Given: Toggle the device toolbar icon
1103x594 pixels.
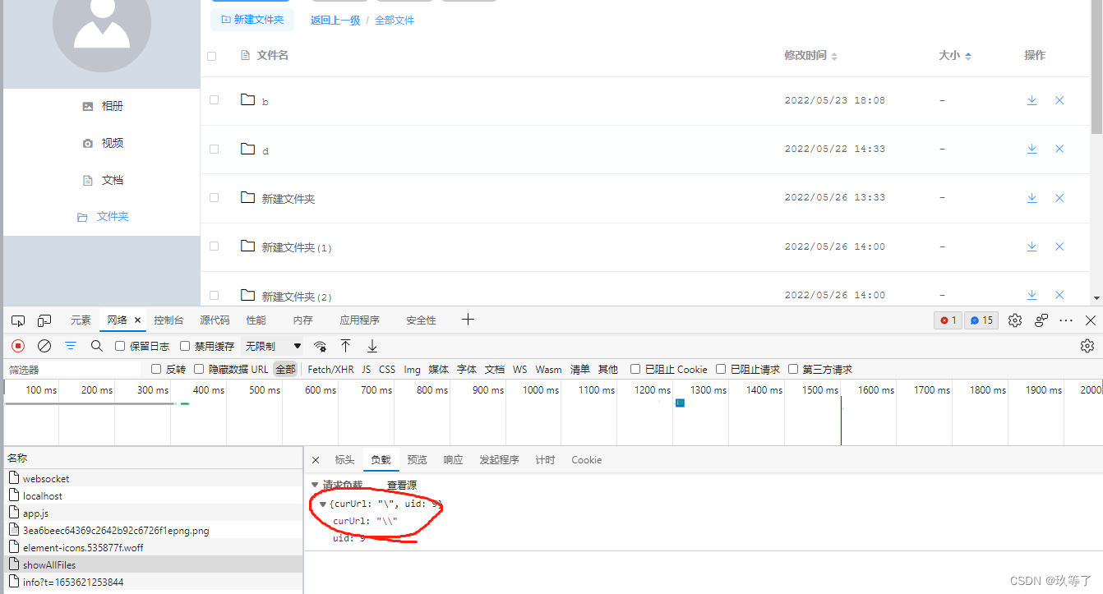Looking at the screenshot, I should [44, 320].
